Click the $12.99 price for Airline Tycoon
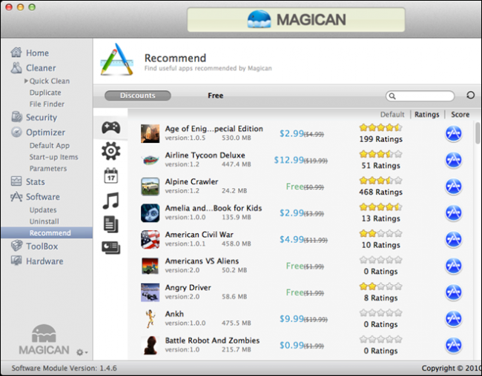The width and height of the screenshot is (482, 376). coord(288,160)
